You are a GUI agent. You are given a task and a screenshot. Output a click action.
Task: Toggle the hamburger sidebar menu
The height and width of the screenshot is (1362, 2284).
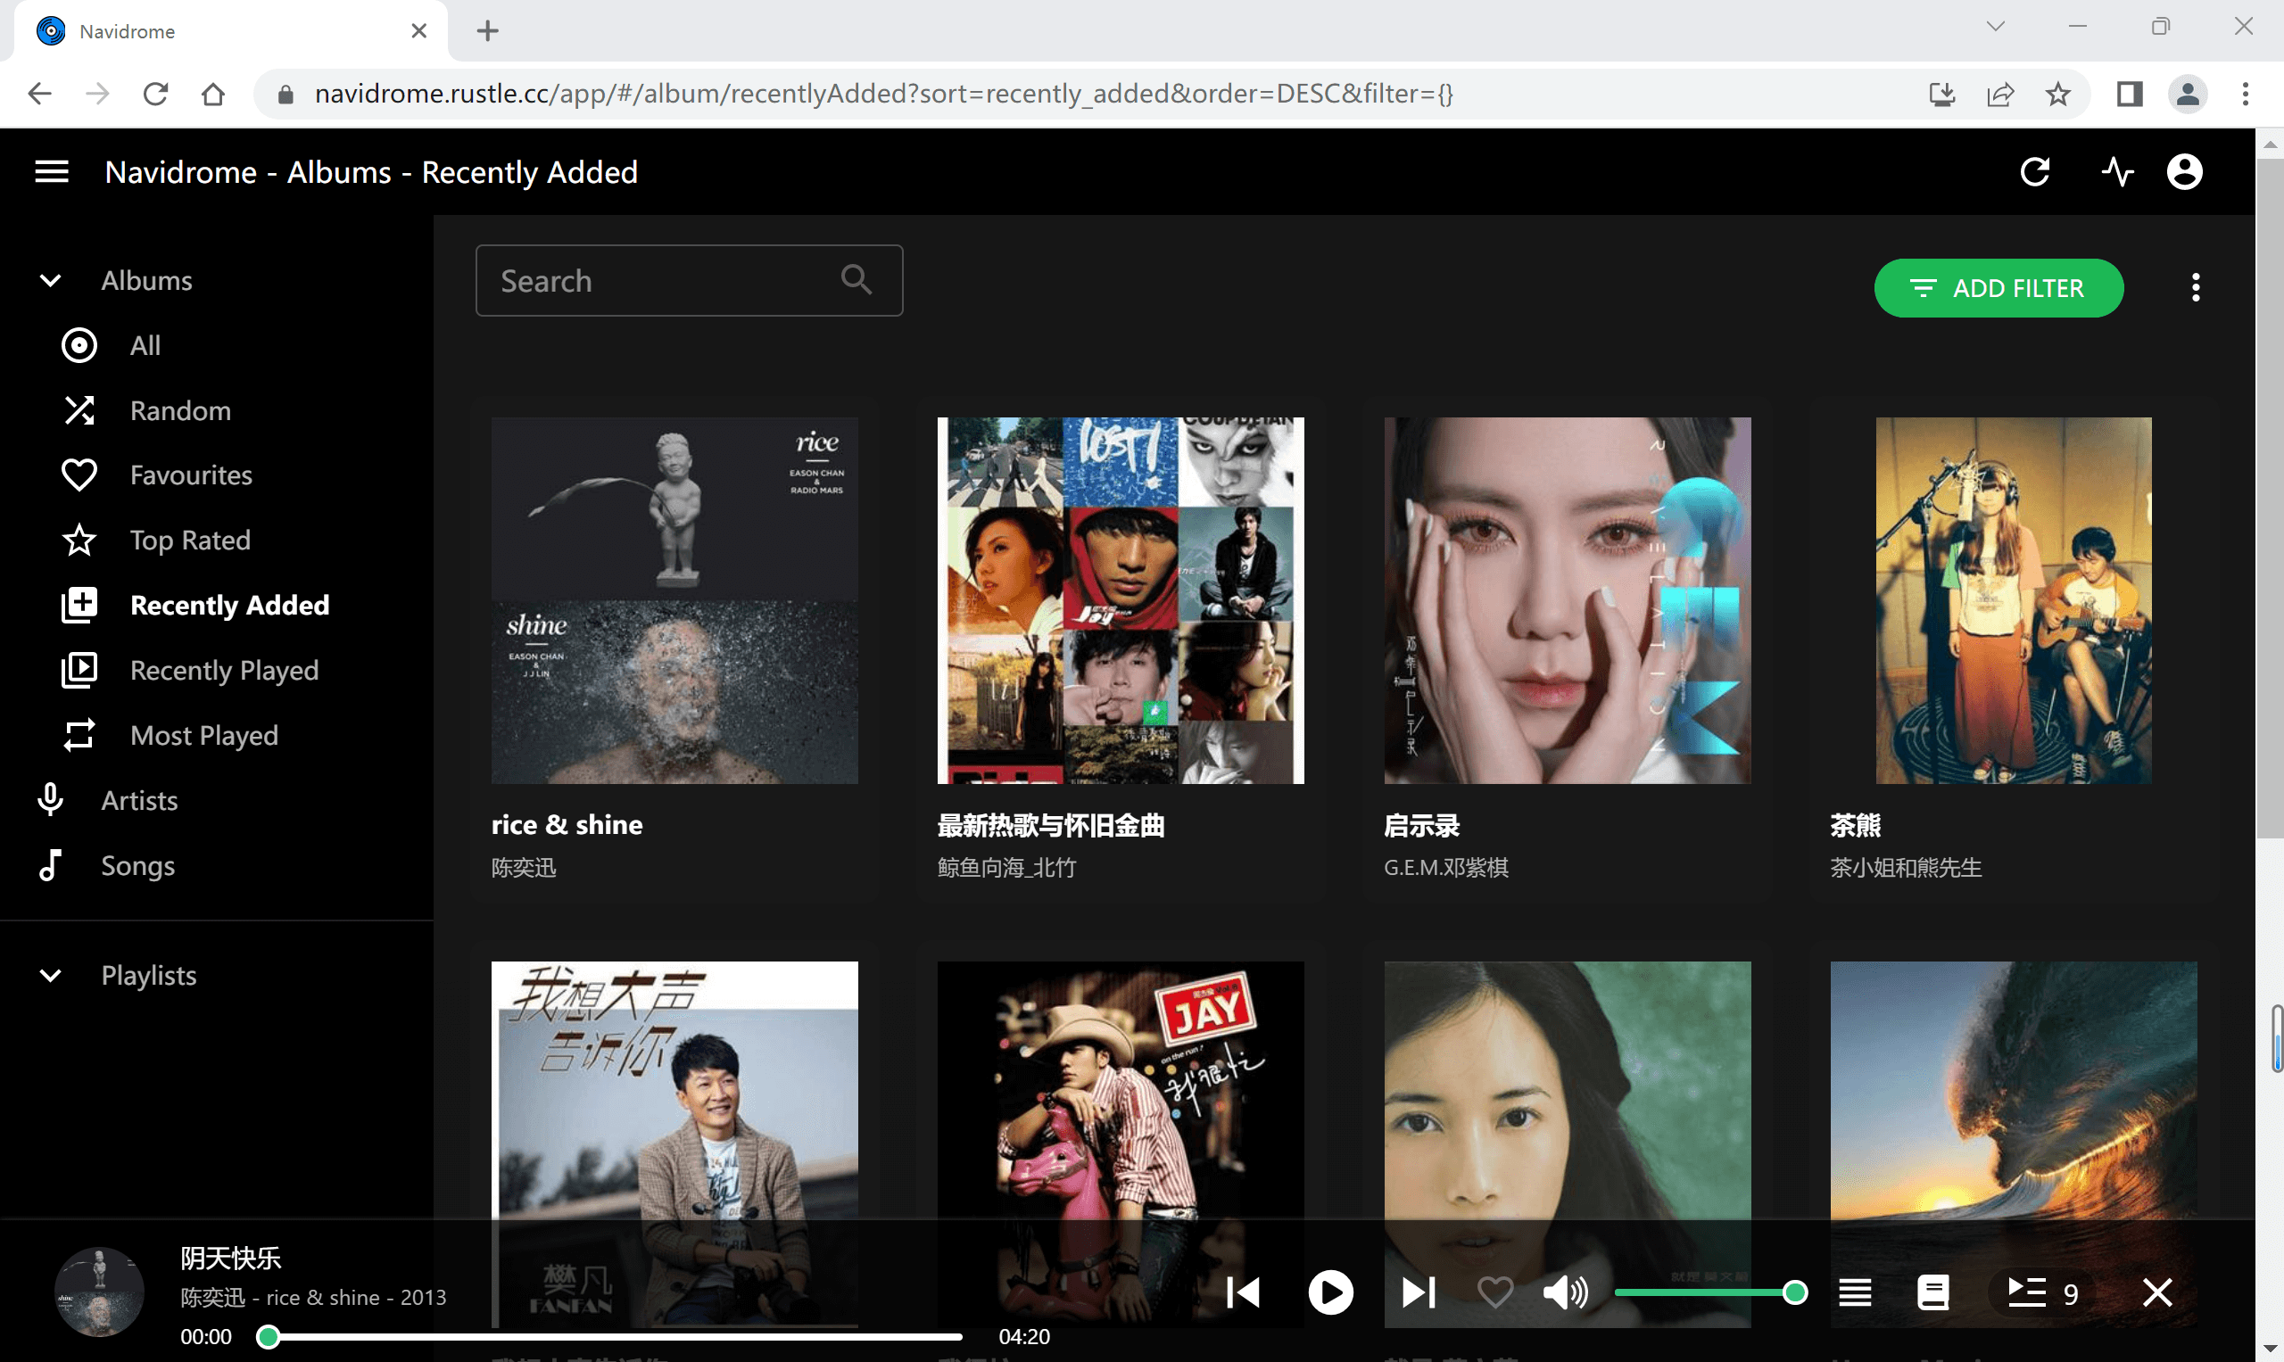click(52, 171)
